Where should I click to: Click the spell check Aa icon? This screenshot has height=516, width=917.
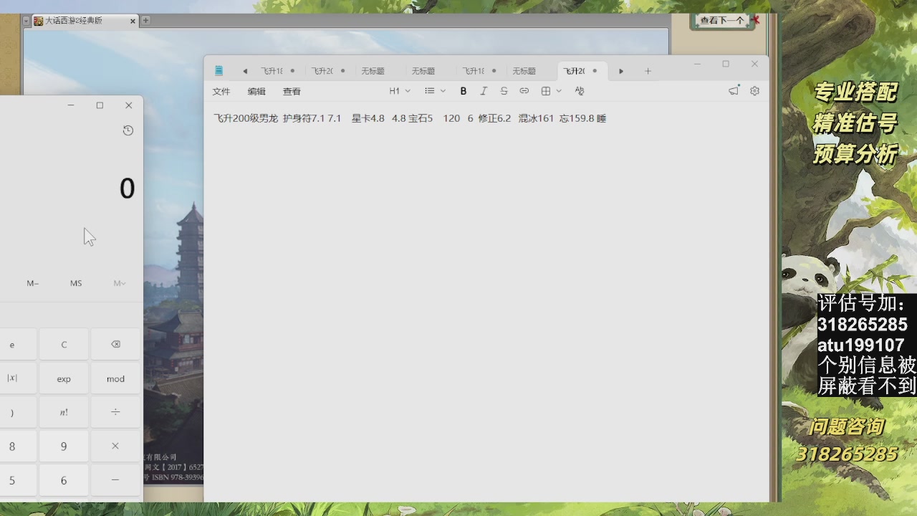coord(579,91)
